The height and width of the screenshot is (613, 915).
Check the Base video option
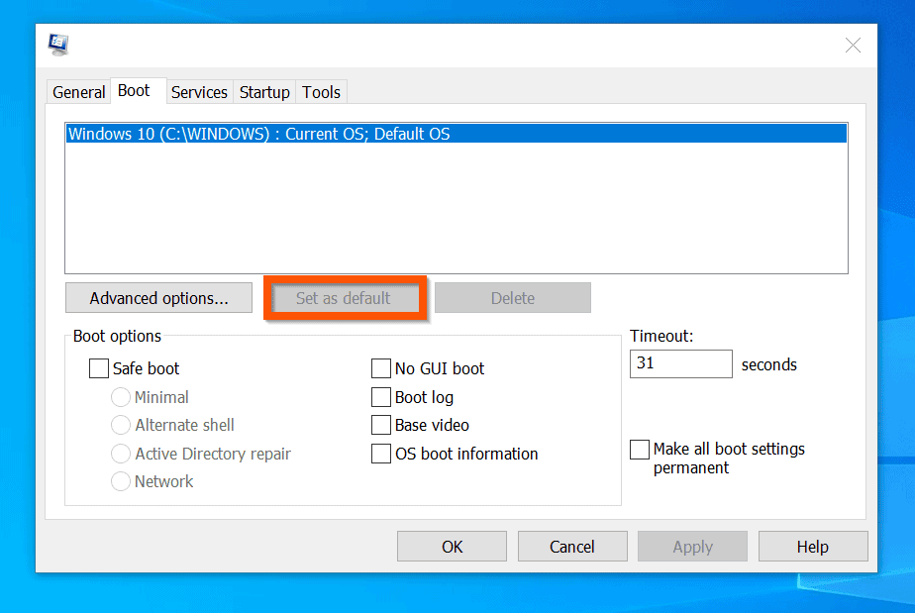(381, 425)
